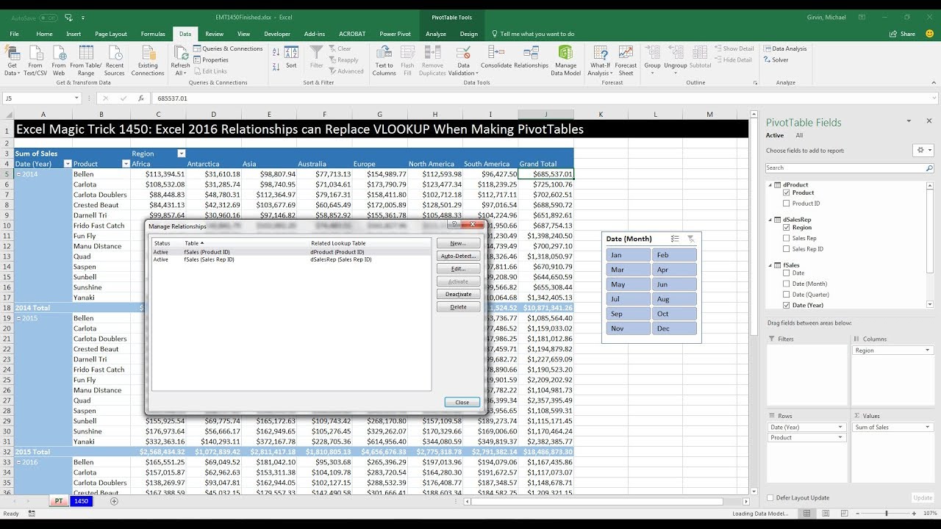Open Recent Sources icon

115,60
